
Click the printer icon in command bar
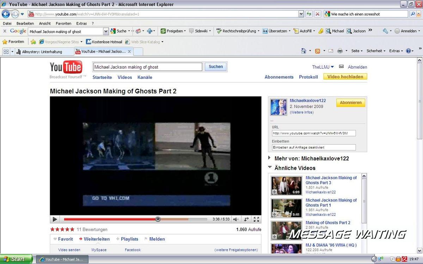340,51
